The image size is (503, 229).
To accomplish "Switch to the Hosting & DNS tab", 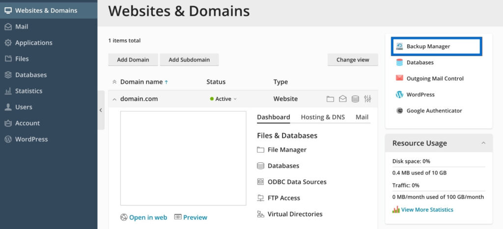I will pyautogui.click(x=323, y=117).
